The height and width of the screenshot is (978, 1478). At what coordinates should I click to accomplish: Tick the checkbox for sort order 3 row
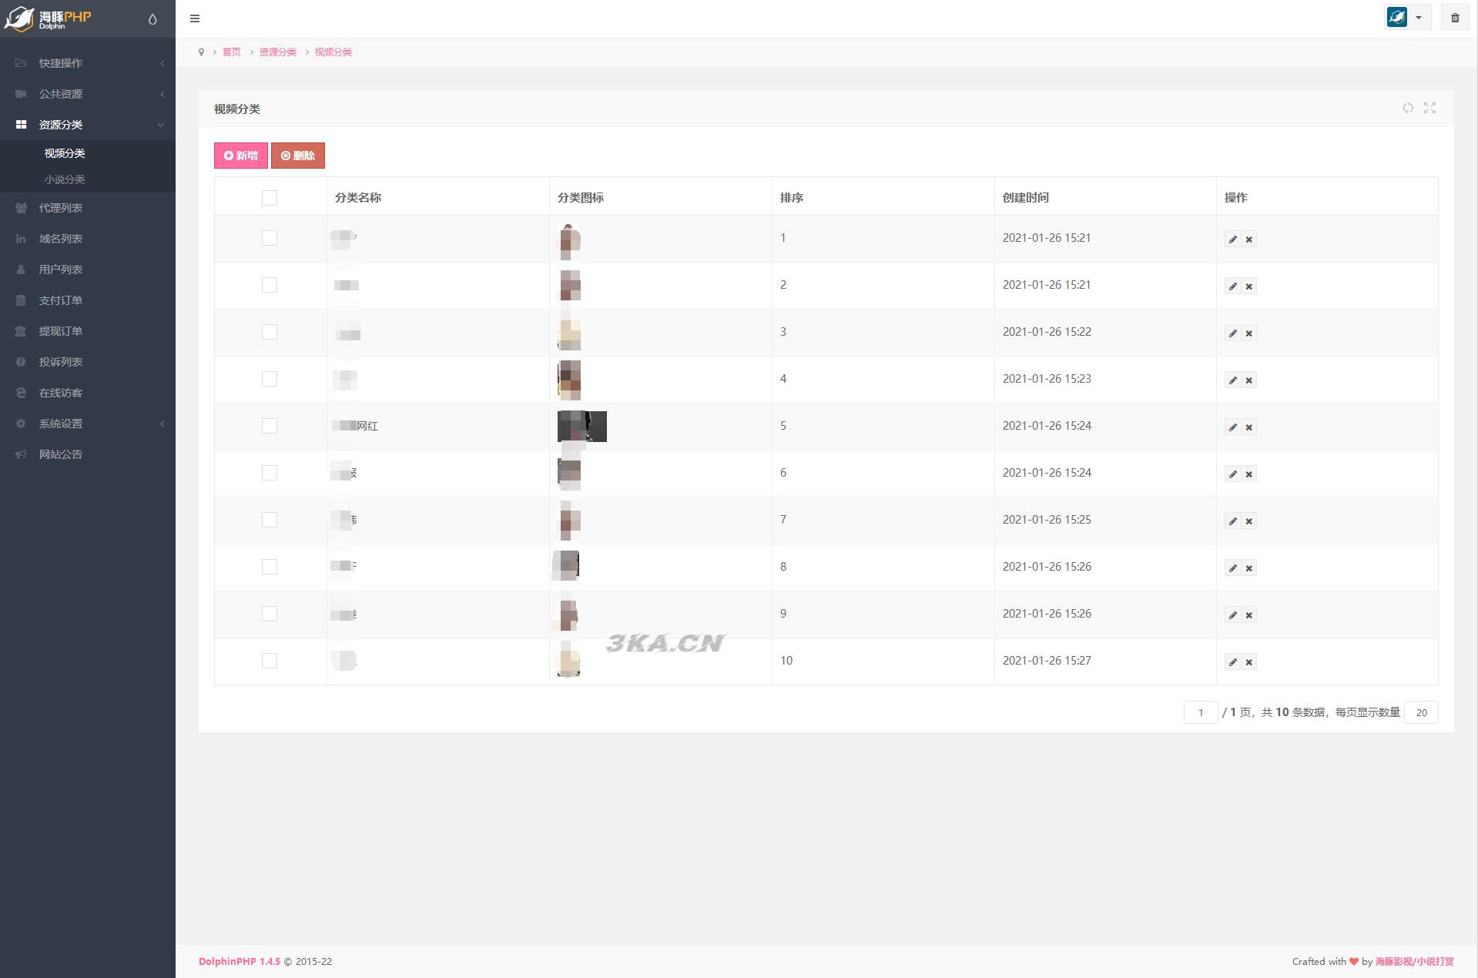coord(270,332)
